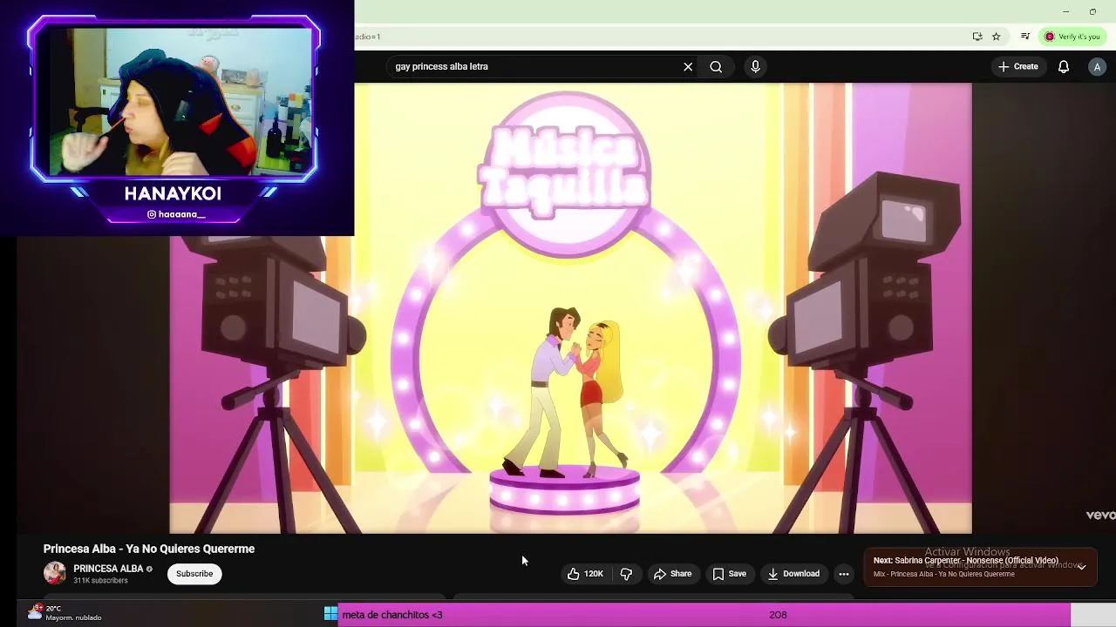Image resolution: width=1116 pixels, height=627 pixels.
Task: Download the video
Action: coord(793,574)
